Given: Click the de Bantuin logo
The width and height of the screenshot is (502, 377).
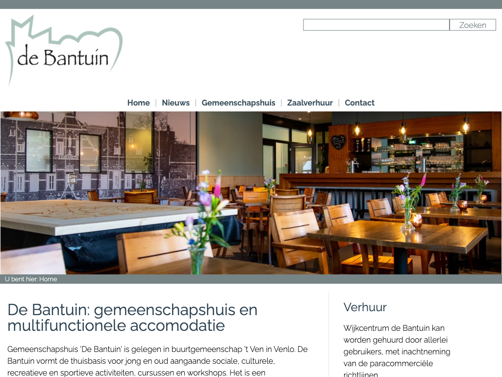Looking at the screenshot, I should point(64,51).
